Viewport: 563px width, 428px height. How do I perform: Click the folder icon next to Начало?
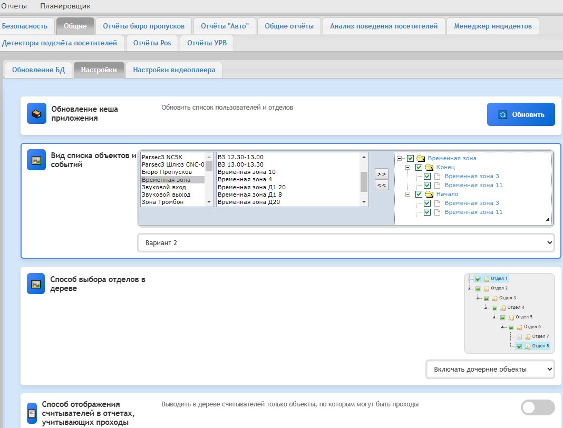point(429,194)
